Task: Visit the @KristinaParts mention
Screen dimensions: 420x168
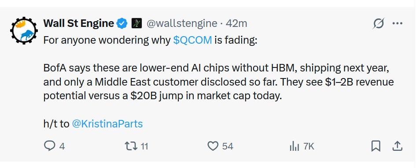Action: (107, 124)
